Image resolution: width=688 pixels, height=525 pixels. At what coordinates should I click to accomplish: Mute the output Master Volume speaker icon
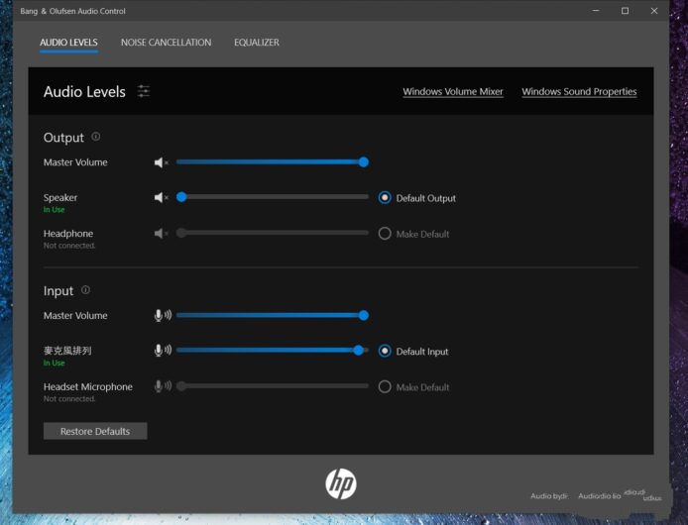[x=161, y=162]
